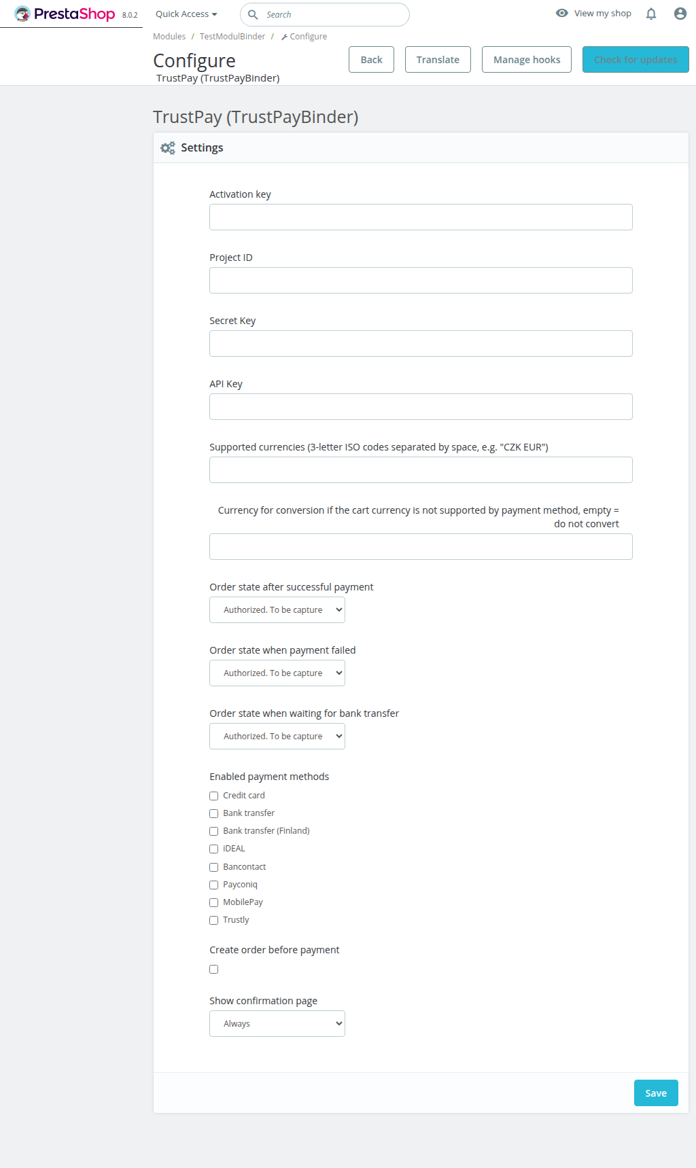
Task: Click the TestModulBinder breadcrumb link
Action: point(232,37)
